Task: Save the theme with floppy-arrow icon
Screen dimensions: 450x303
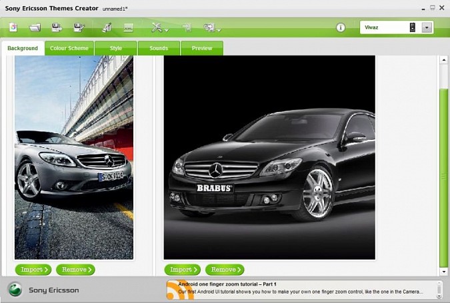Action: coord(57,27)
